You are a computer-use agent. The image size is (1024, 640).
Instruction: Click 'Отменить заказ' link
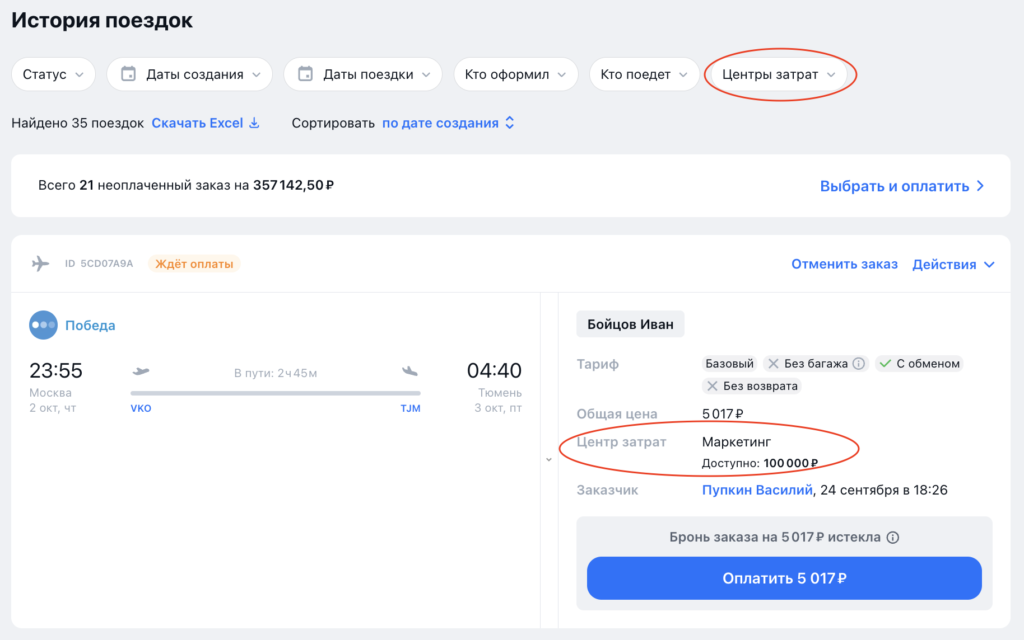(844, 264)
